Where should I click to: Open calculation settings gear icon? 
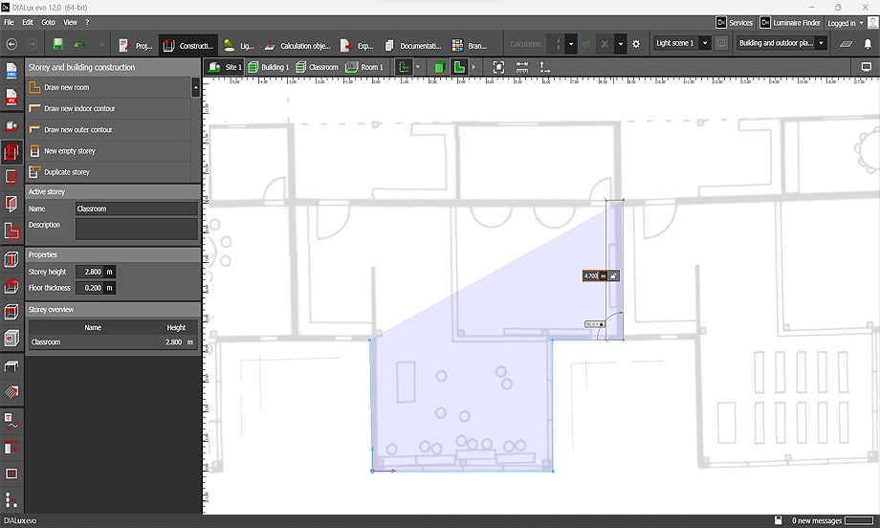(x=636, y=44)
